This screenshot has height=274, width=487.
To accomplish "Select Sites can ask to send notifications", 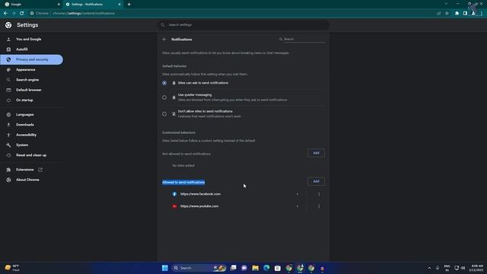I will (x=164, y=83).
